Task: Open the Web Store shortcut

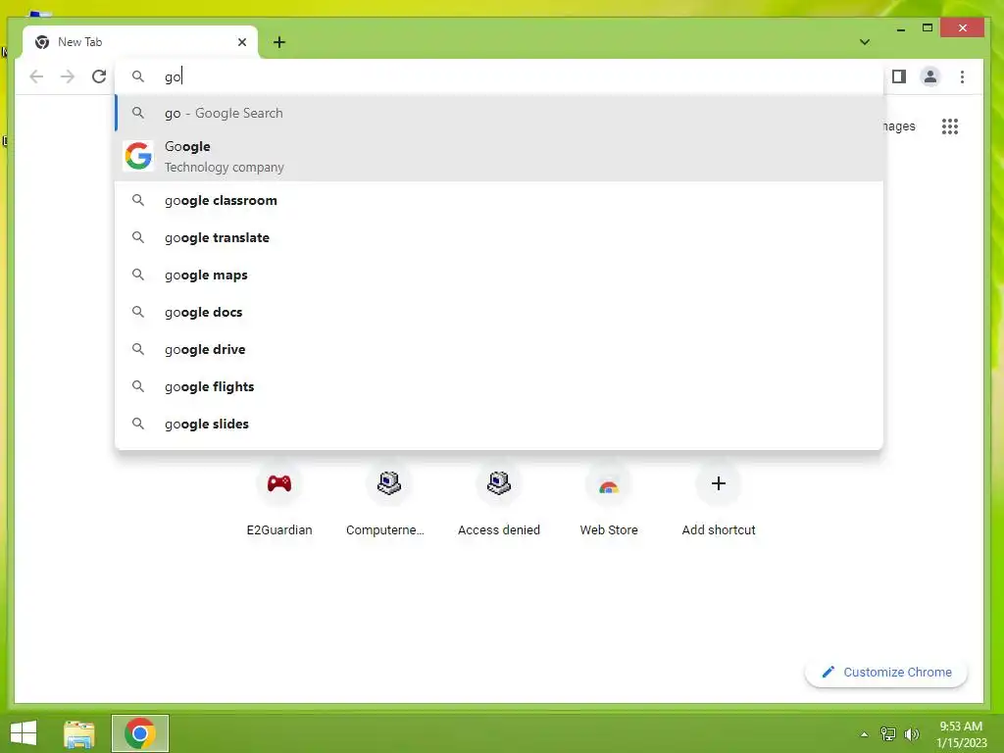Action: (609, 501)
